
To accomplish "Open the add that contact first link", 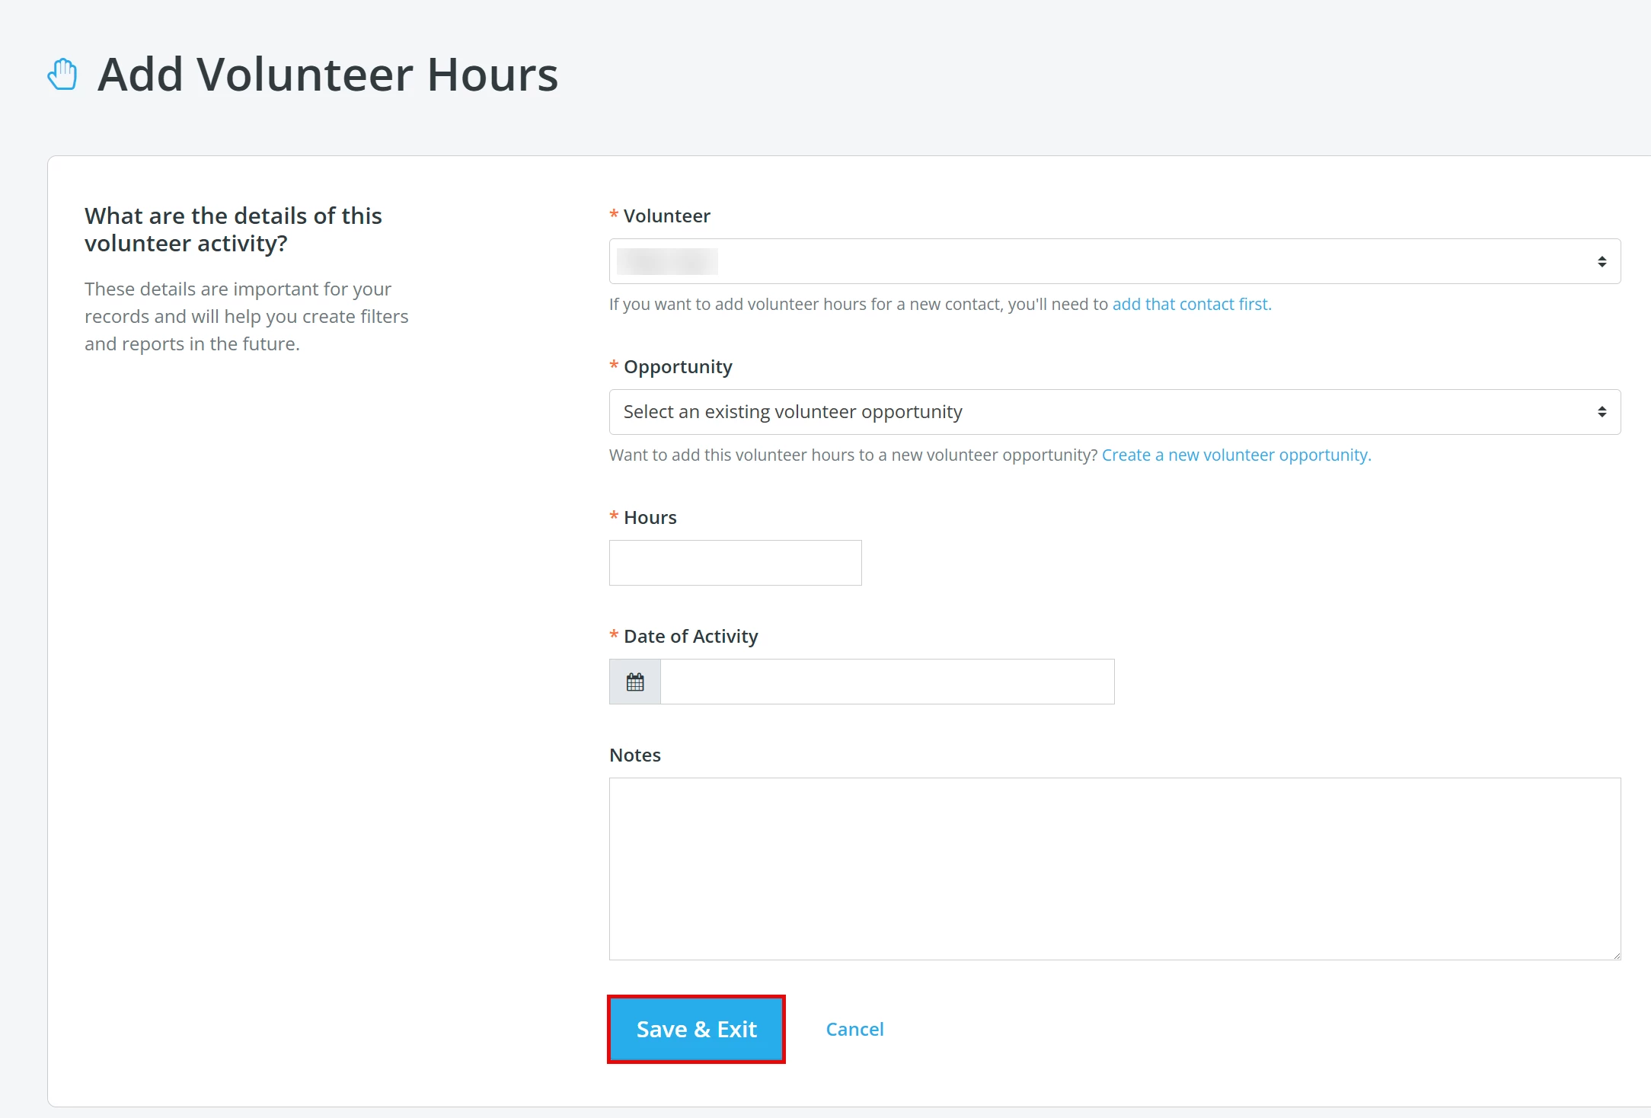I will [1190, 304].
